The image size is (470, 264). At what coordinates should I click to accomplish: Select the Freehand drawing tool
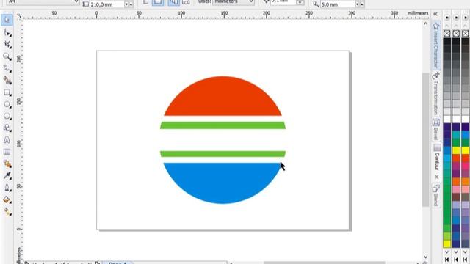(x=7, y=68)
